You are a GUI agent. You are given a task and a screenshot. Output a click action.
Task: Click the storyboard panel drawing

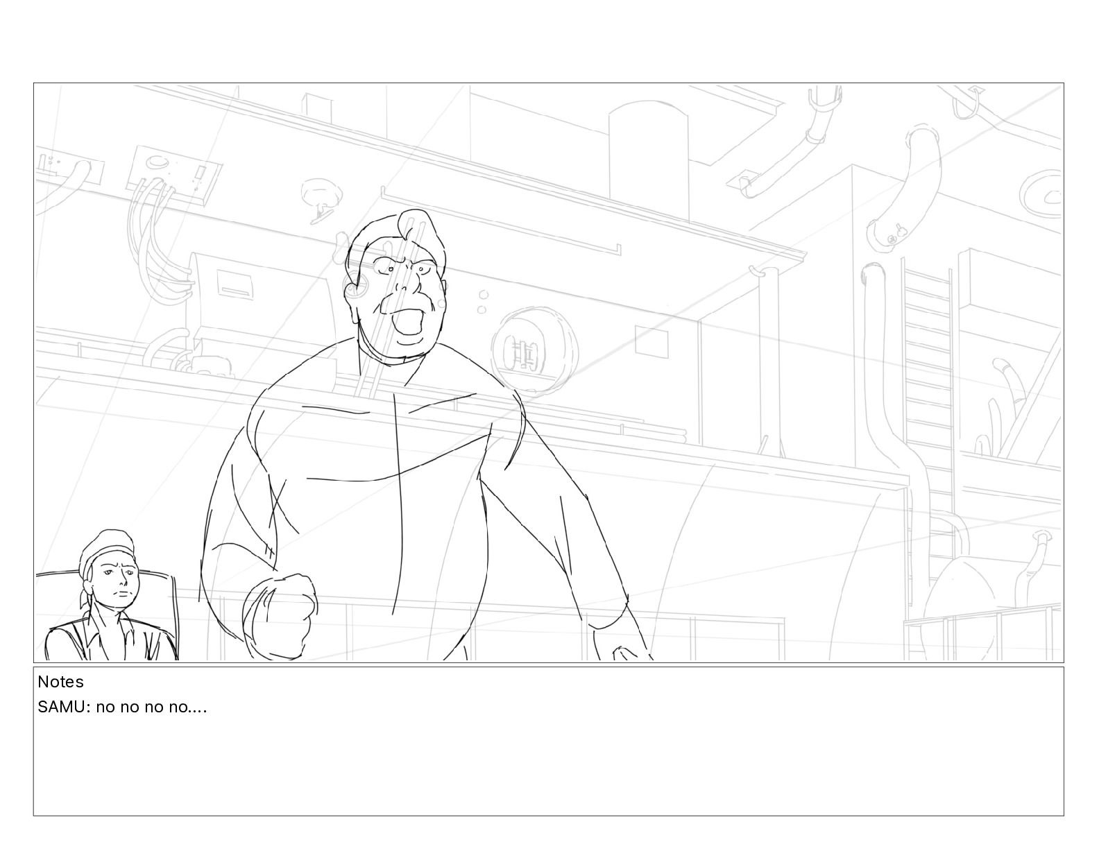548,372
